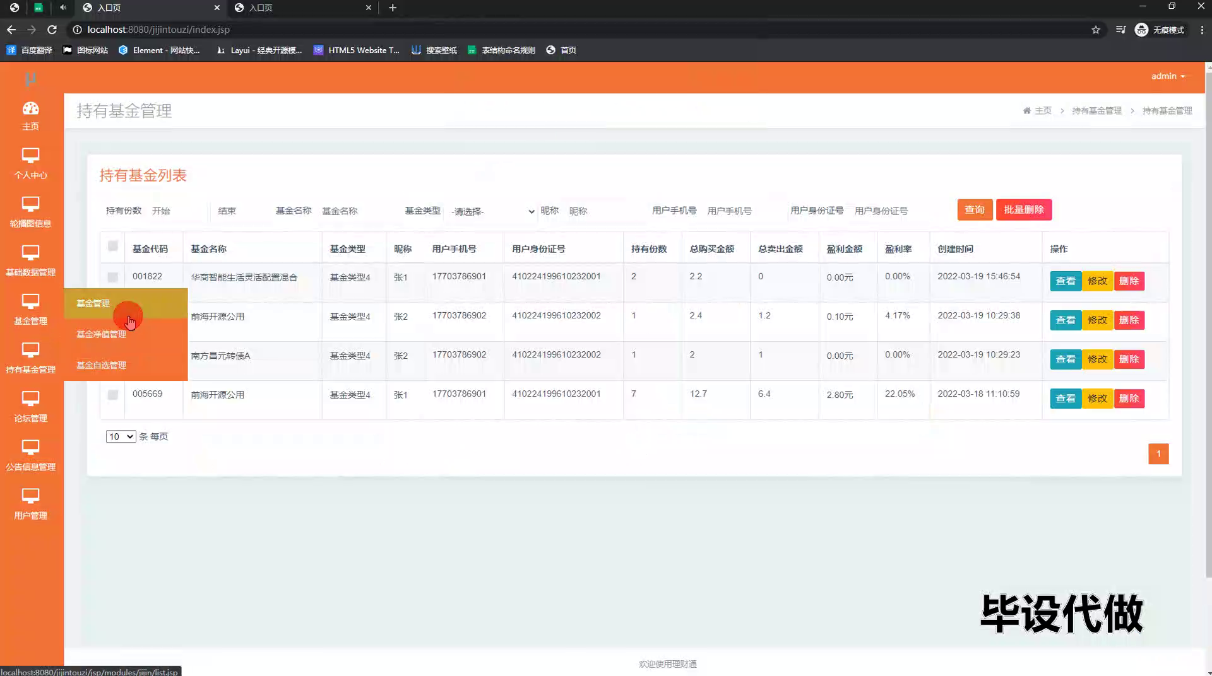This screenshot has height=676, width=1212.
Task: Open 用户管理 sidebar icon
Action: [30, 495]
